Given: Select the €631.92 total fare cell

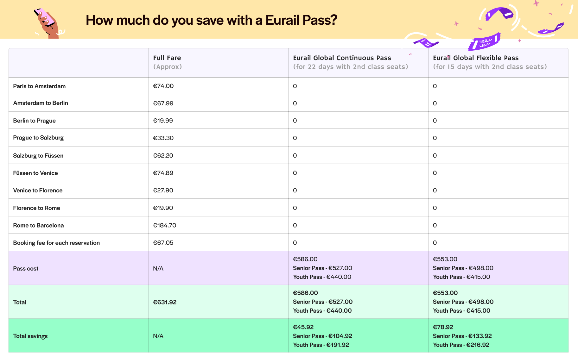Looking at the screenshot, I should [x=164, y=302].
